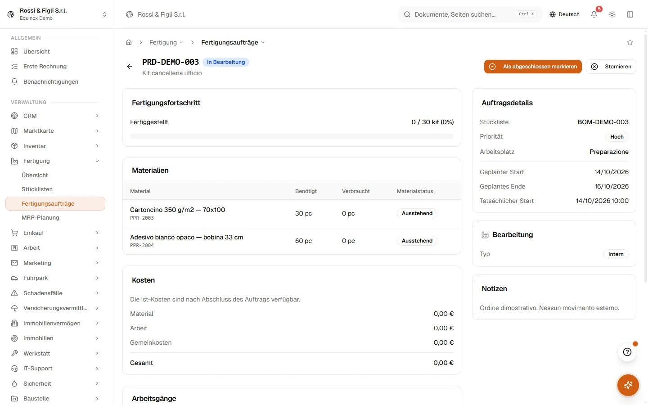Viewport: 648px width, 405px height.
Task: Select MRP-Planung under Fertigung
Action: click(55, 218)
